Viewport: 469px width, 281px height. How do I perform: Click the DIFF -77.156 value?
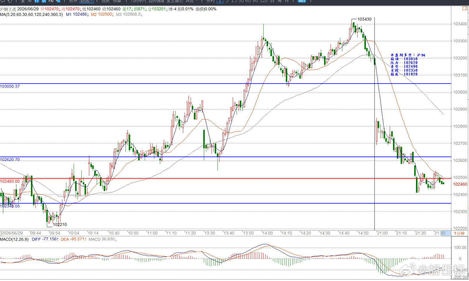(x=45, y=239)
